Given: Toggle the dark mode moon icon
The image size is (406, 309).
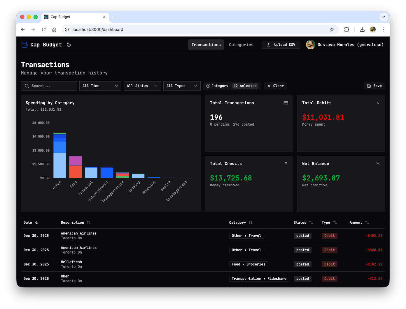Looking at the screenshot, I should click(69, 45).
